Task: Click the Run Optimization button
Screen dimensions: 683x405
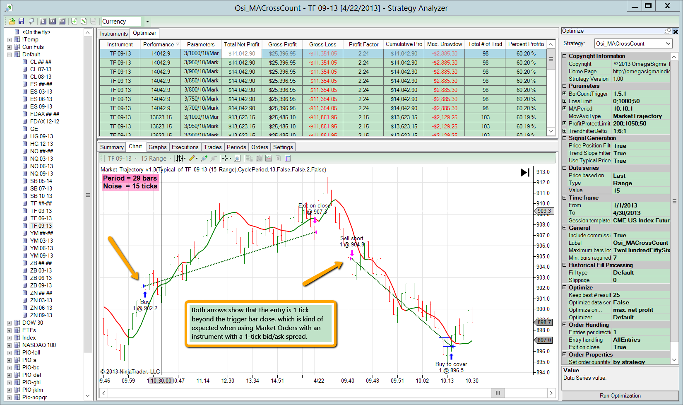Action: tap(620, 395)
